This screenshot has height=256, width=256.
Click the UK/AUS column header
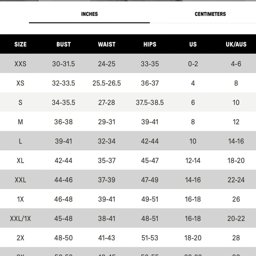236,44
